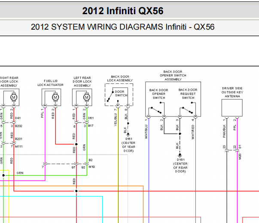Click connector pin '97' label

point(73,167)
